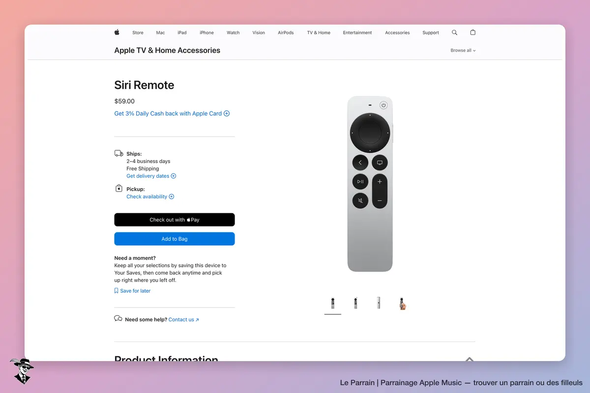Screen dimensions: 590x393
Task: Open the TV & Home menu
Action: (x=319, y=32)
